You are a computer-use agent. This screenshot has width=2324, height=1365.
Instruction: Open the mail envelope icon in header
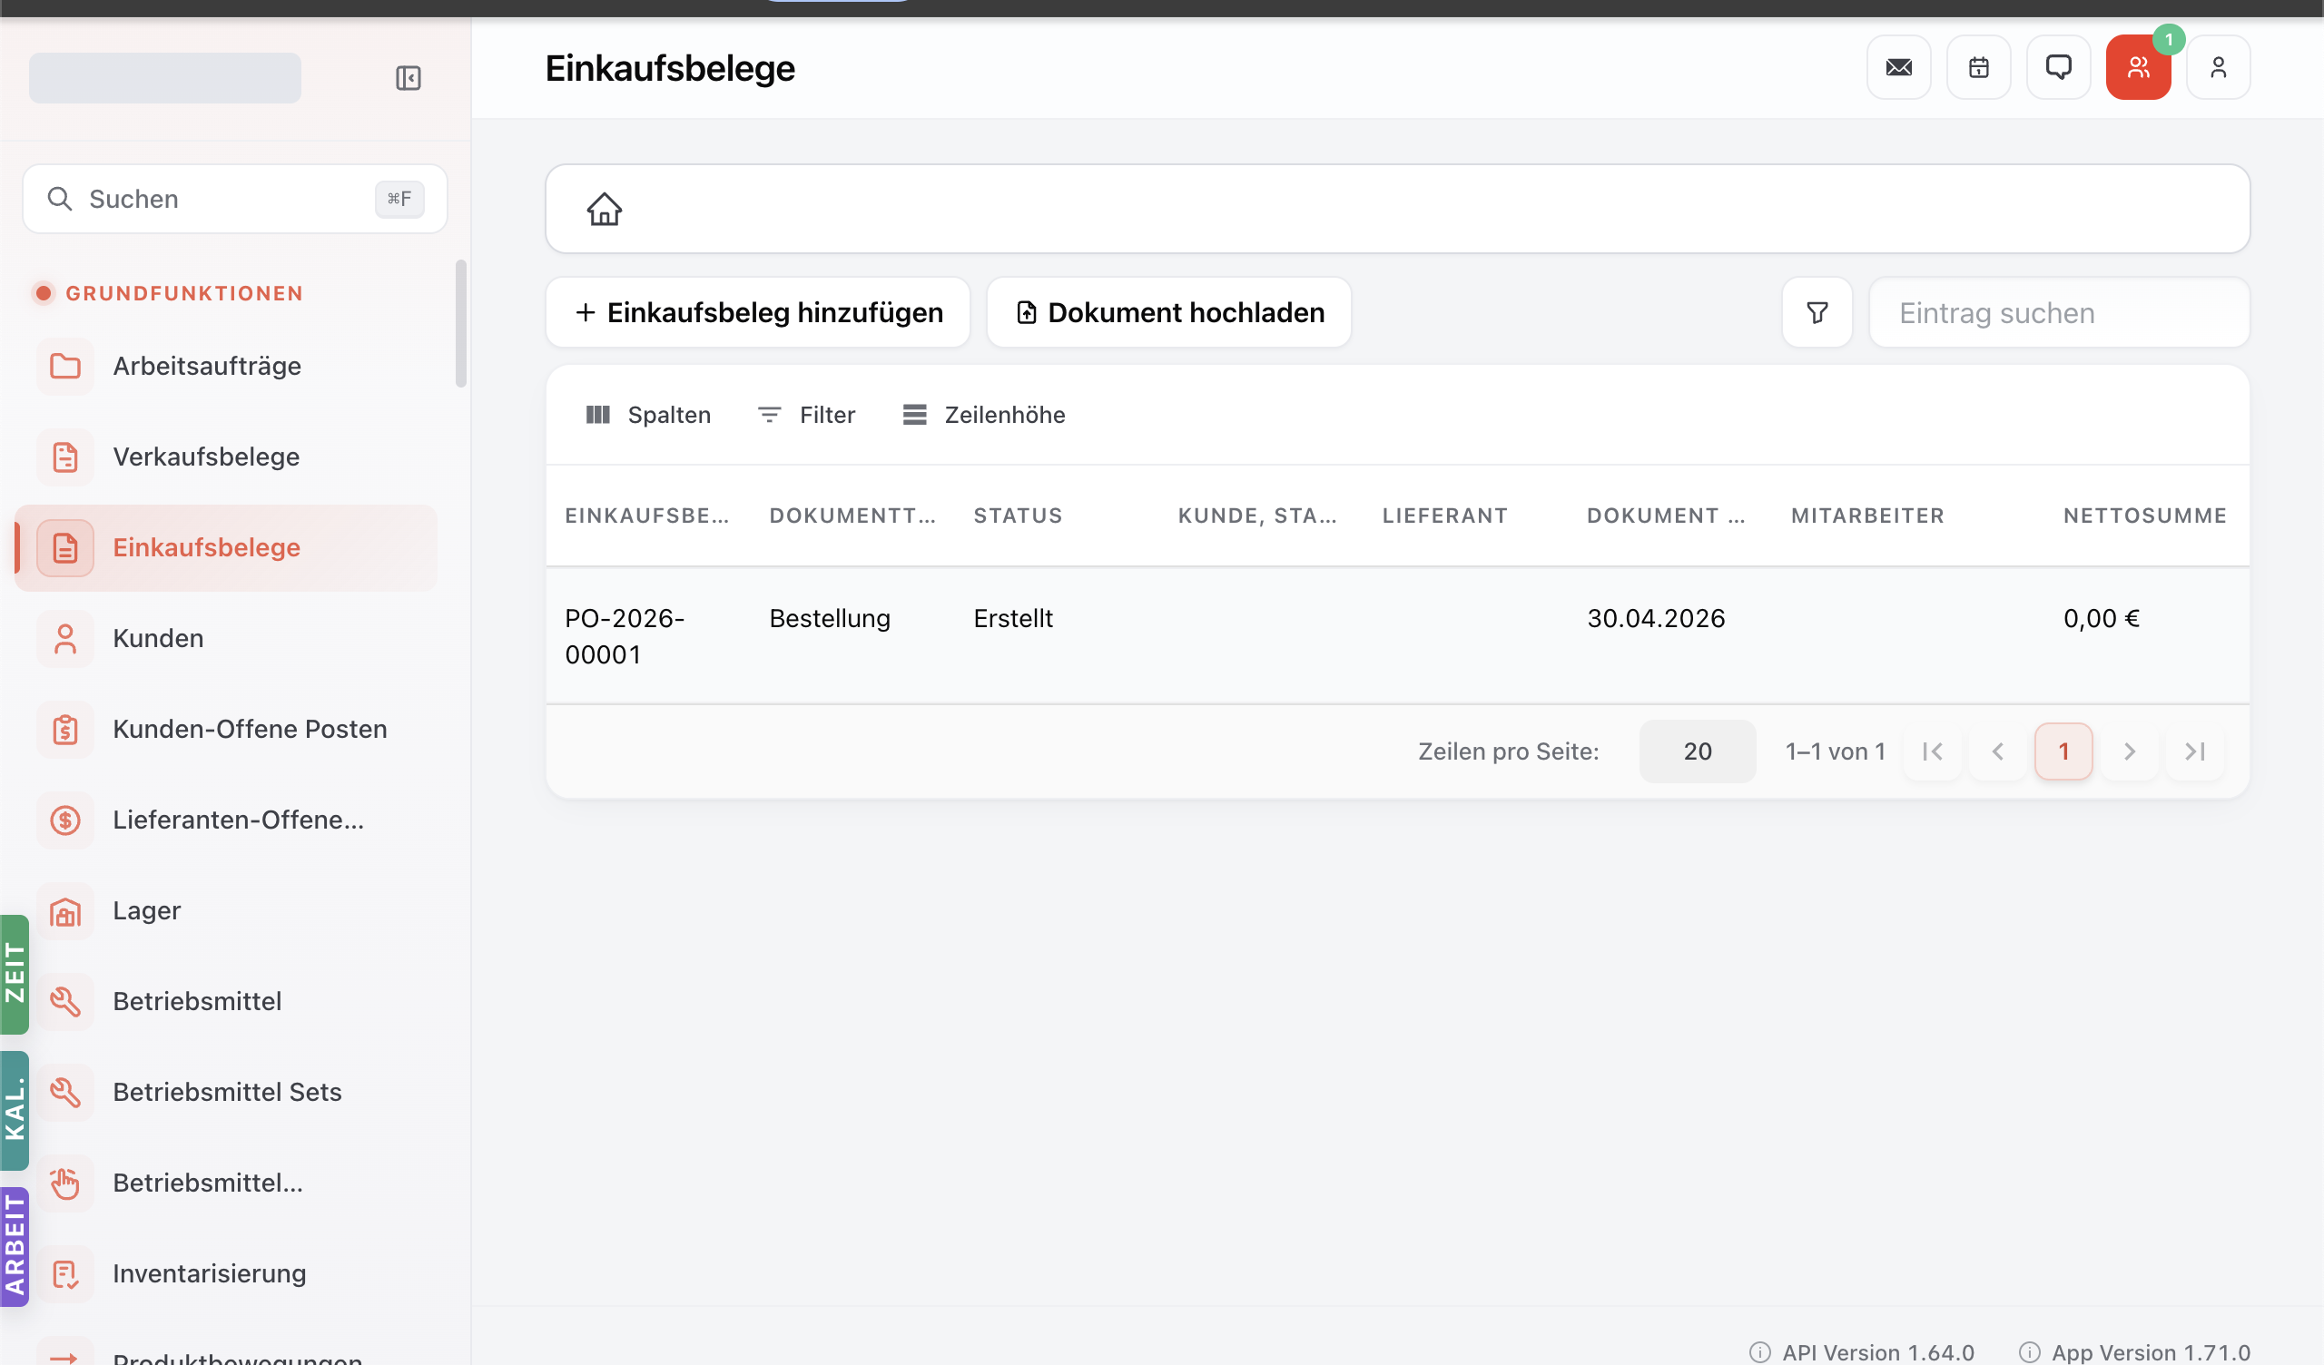tap(1898, 67)
